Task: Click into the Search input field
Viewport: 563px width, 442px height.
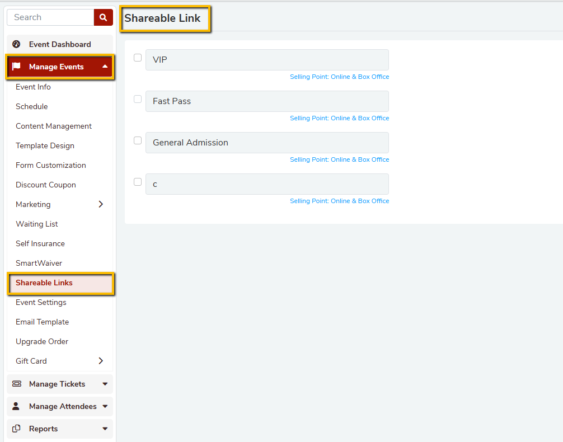Action: [x=50, y=17]
